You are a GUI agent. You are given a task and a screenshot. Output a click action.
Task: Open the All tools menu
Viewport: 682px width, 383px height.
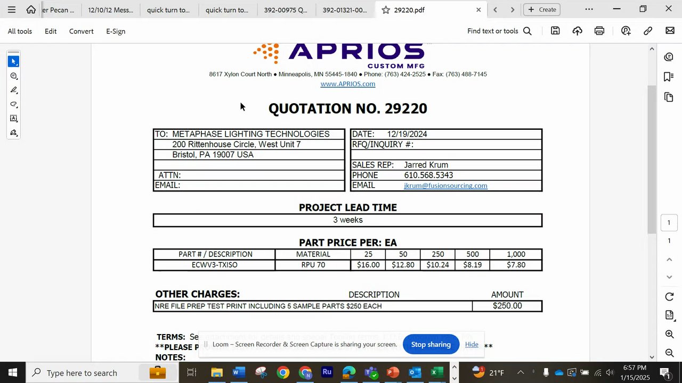click(x=20, y=31)
